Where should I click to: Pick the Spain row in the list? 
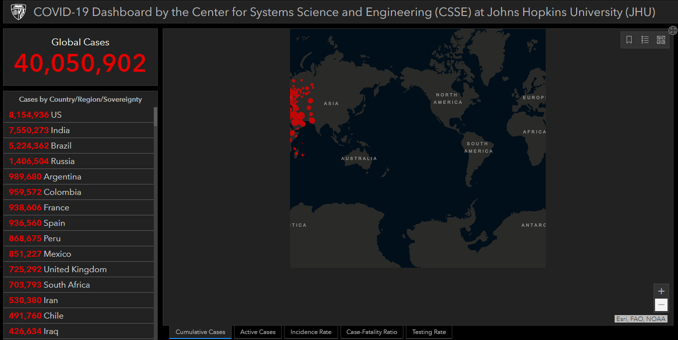[x=79, y=223]
